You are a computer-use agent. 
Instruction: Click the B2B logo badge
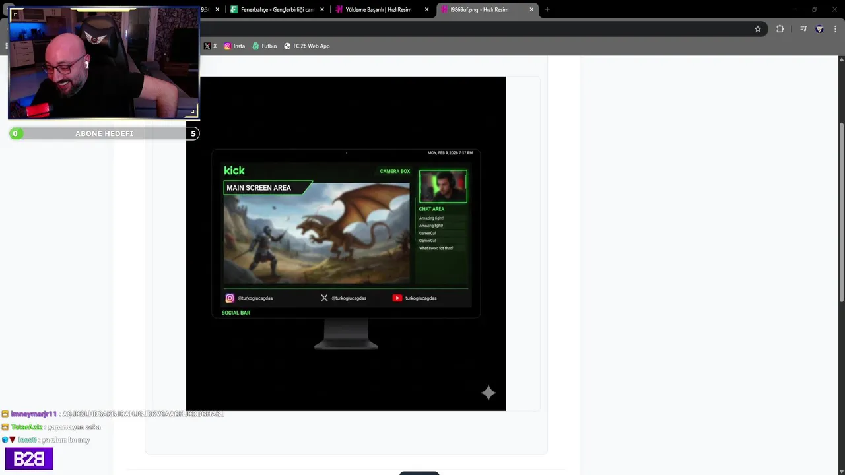(x=28, y=459)
